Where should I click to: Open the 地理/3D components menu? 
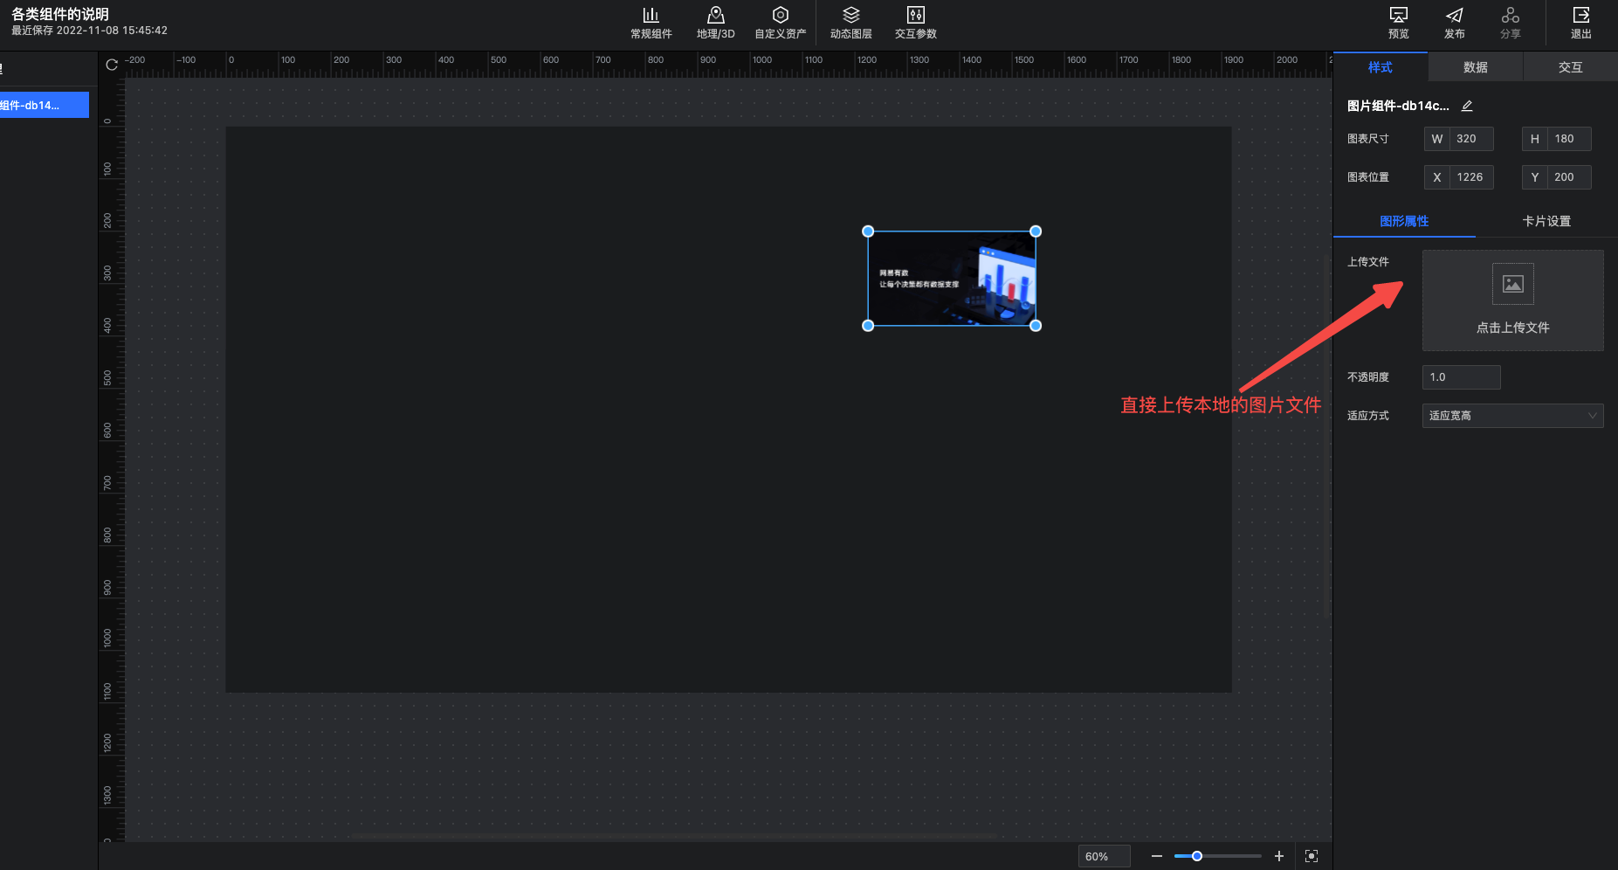point(715,23)
